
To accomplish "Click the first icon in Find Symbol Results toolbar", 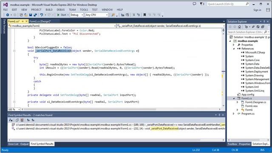I will point(11,120).
